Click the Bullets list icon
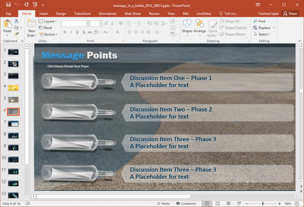The height and width of the screenshot is (207, 304). (x=130, y=23)
